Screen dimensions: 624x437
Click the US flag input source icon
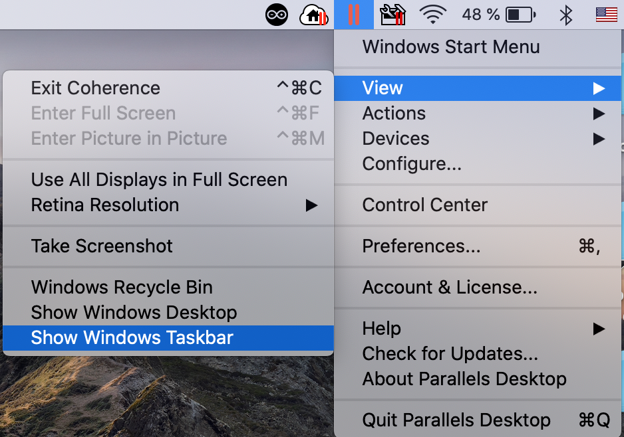(x=607, y=15)
